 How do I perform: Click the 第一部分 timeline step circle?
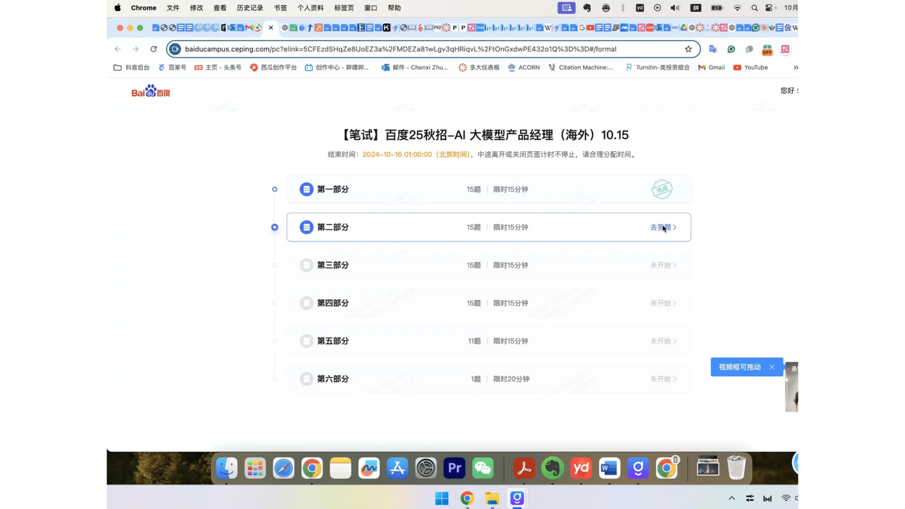275,189
